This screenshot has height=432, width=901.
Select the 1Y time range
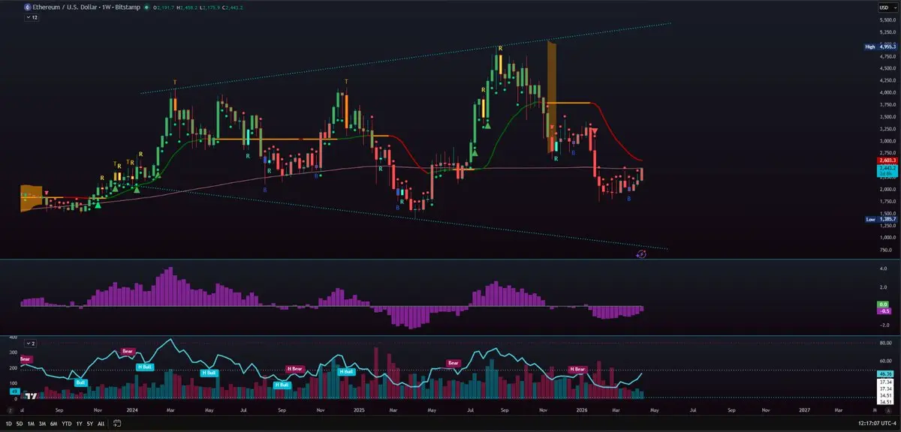click(x=79, y=424)
